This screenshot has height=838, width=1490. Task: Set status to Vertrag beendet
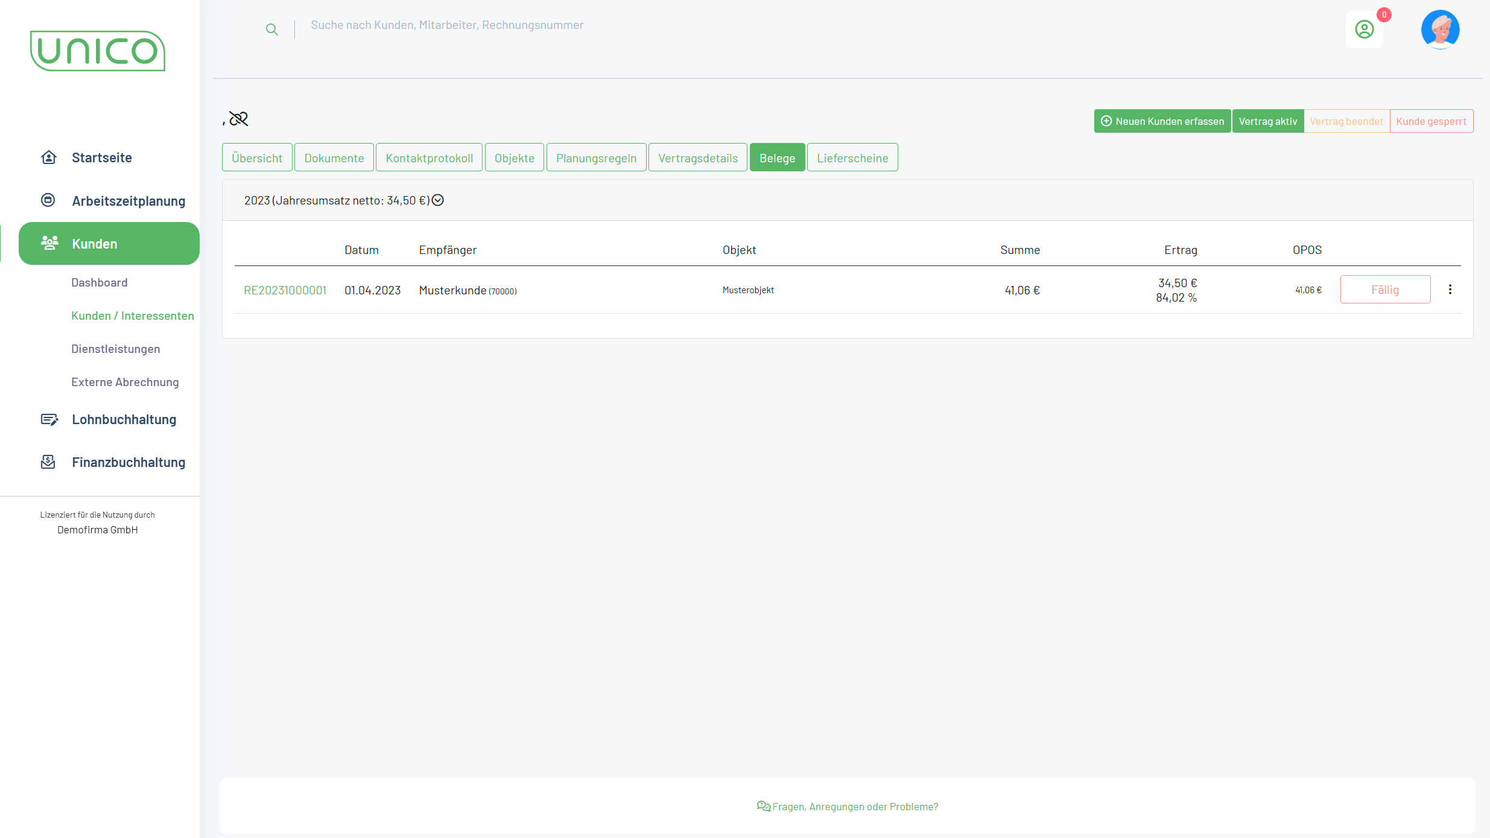coord(1346,121)
